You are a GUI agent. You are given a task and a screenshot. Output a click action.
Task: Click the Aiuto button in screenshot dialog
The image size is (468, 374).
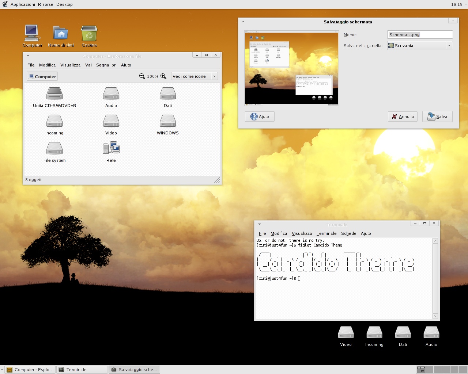click(260, 117)
